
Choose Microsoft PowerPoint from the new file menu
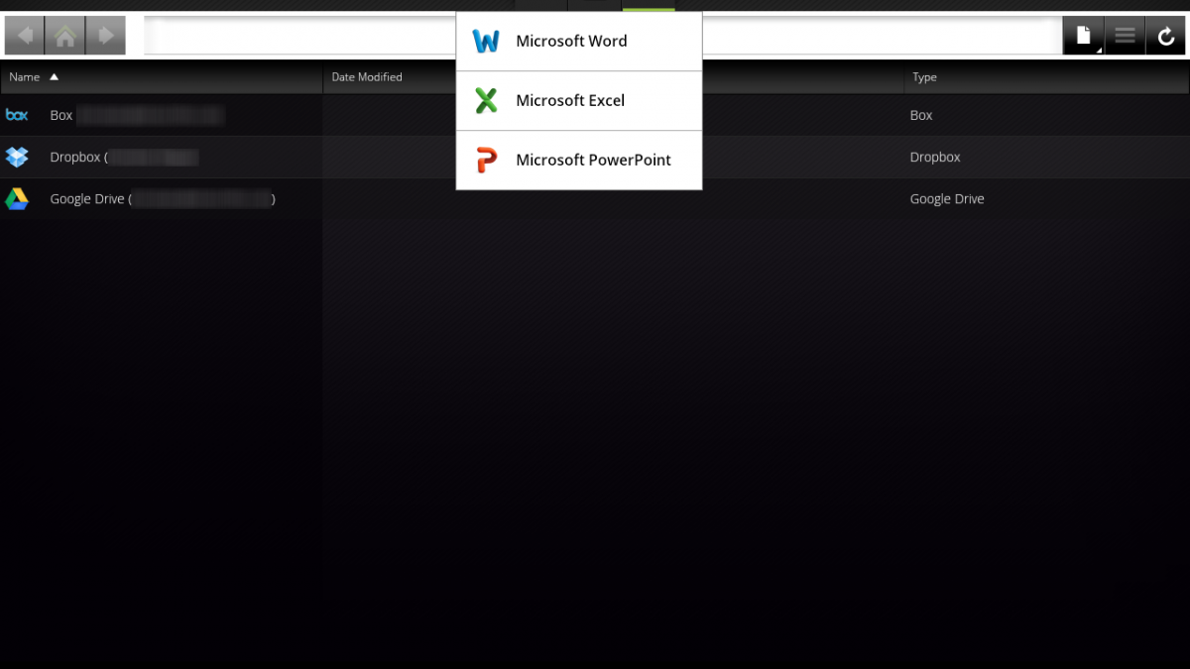pos(593,161)
